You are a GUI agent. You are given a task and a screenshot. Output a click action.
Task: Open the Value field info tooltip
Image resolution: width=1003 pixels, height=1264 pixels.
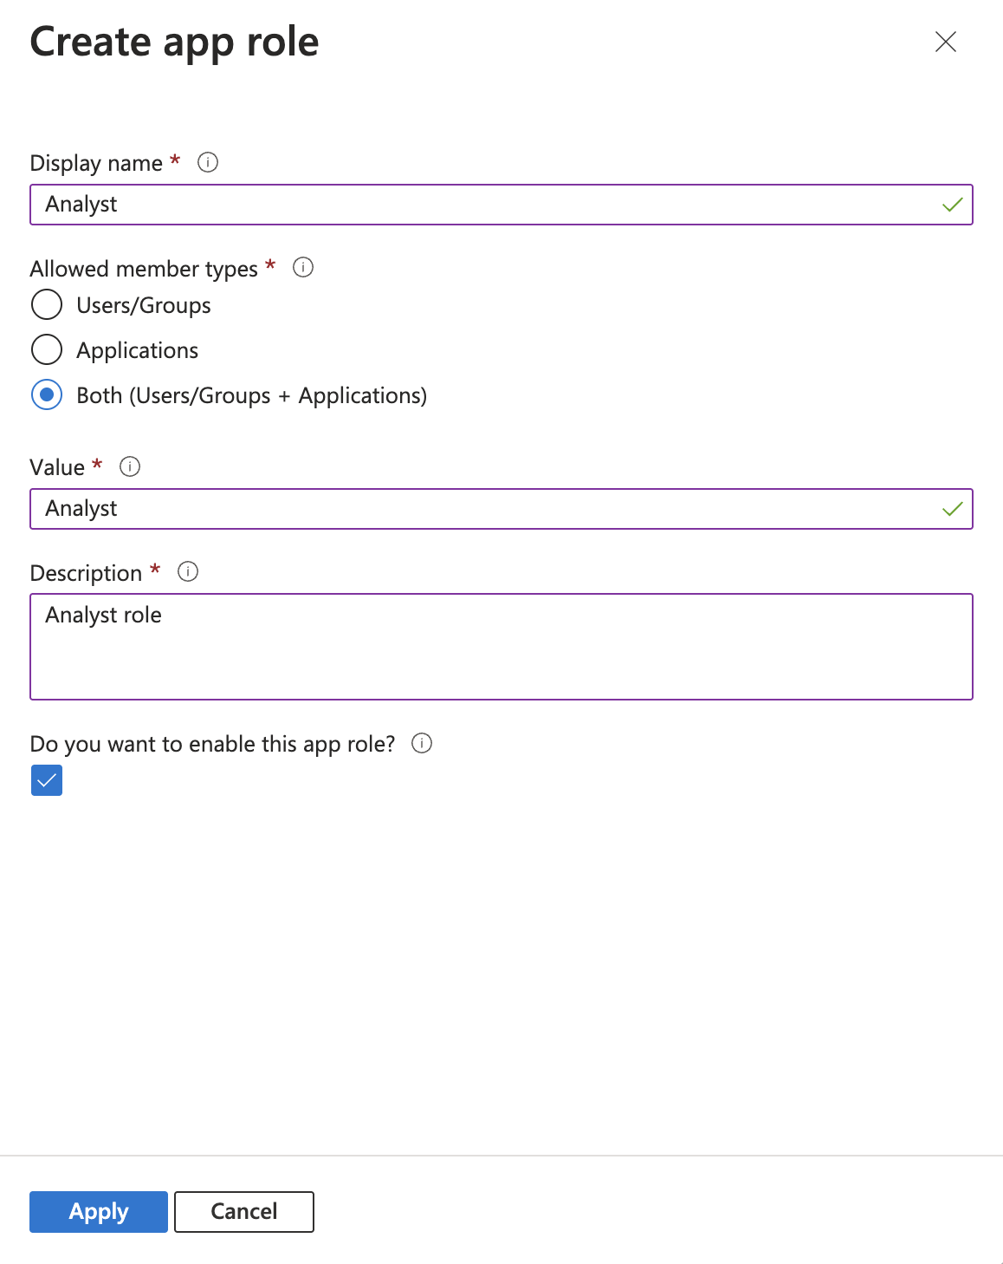tap(130, 466)
